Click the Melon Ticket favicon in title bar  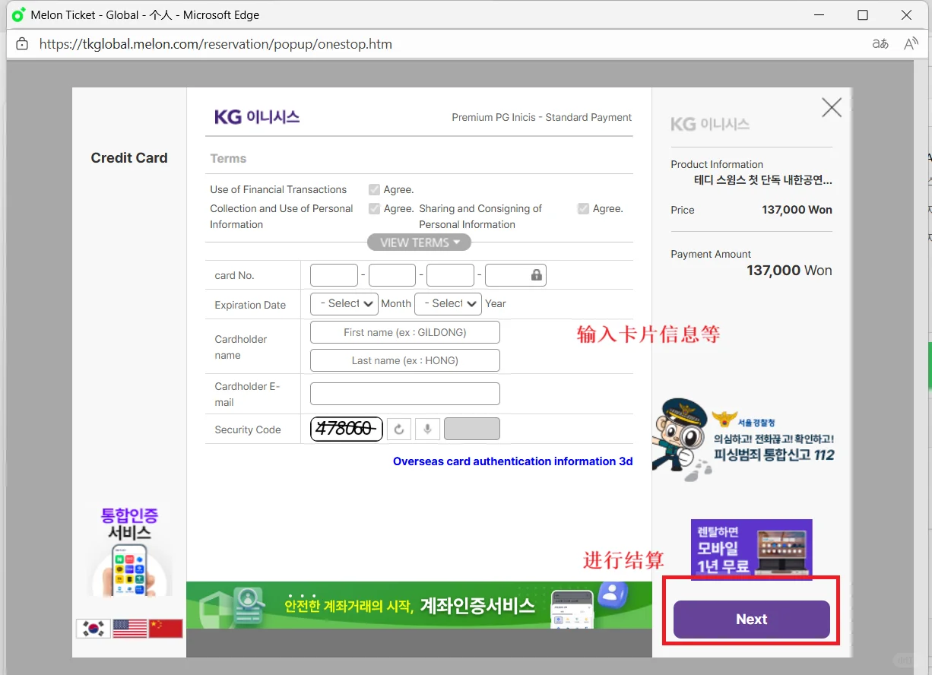(18, 14)
